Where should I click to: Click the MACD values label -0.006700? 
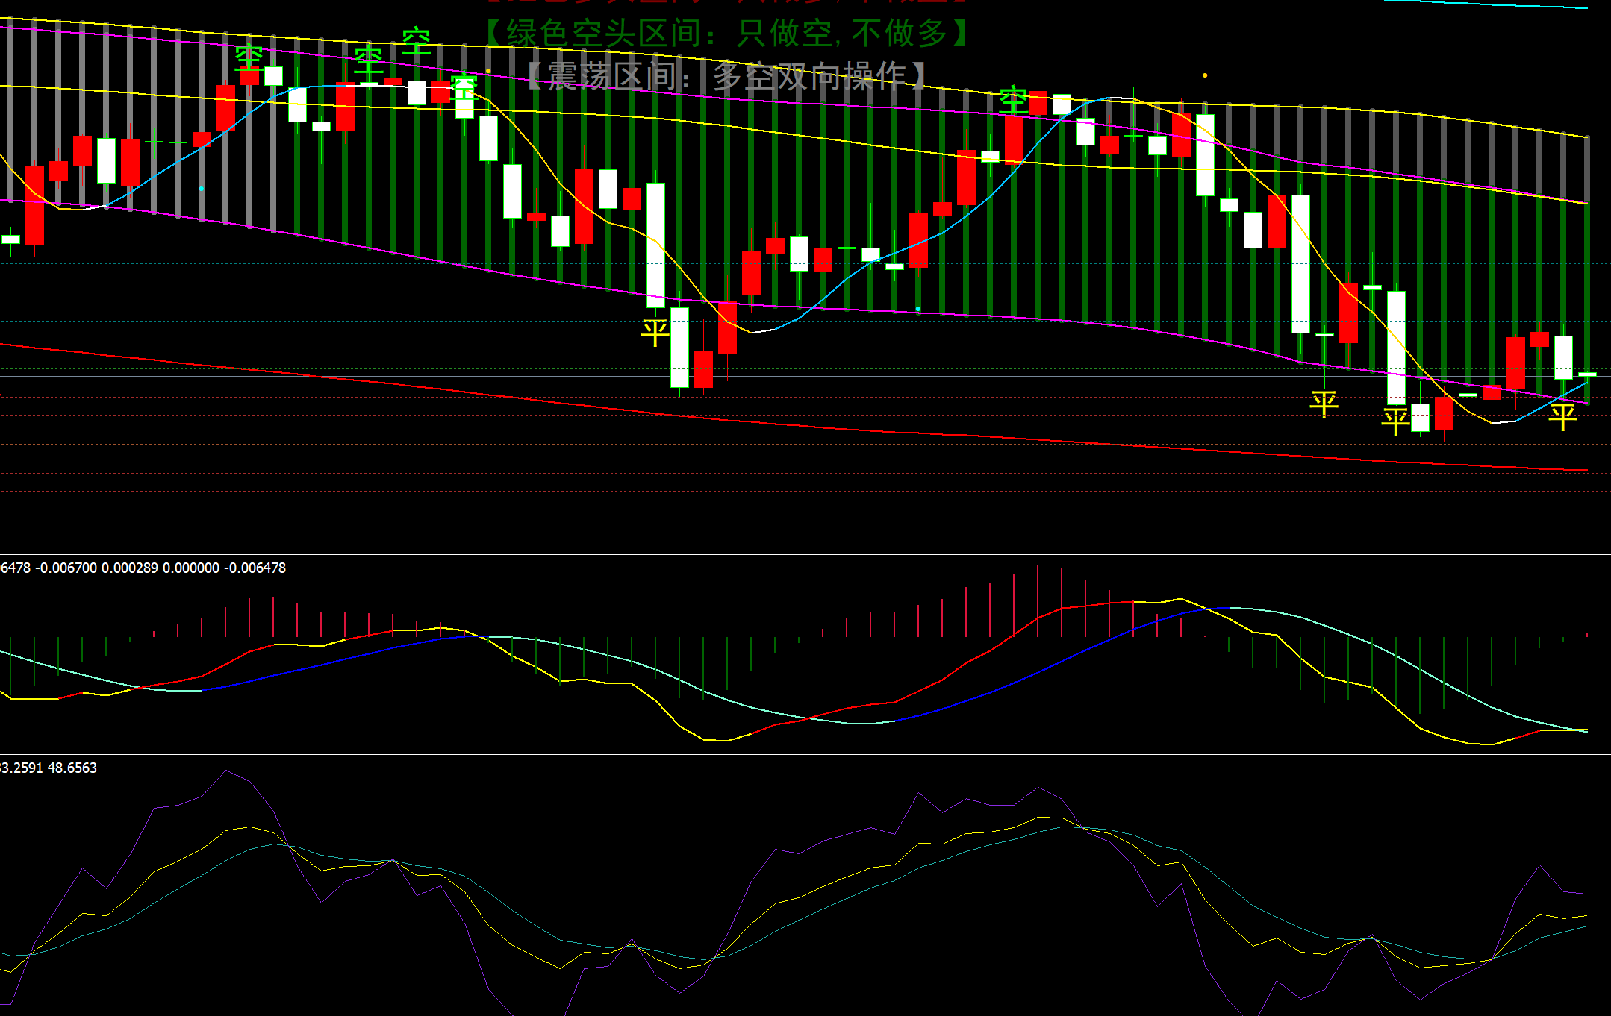tap(66, 568)
